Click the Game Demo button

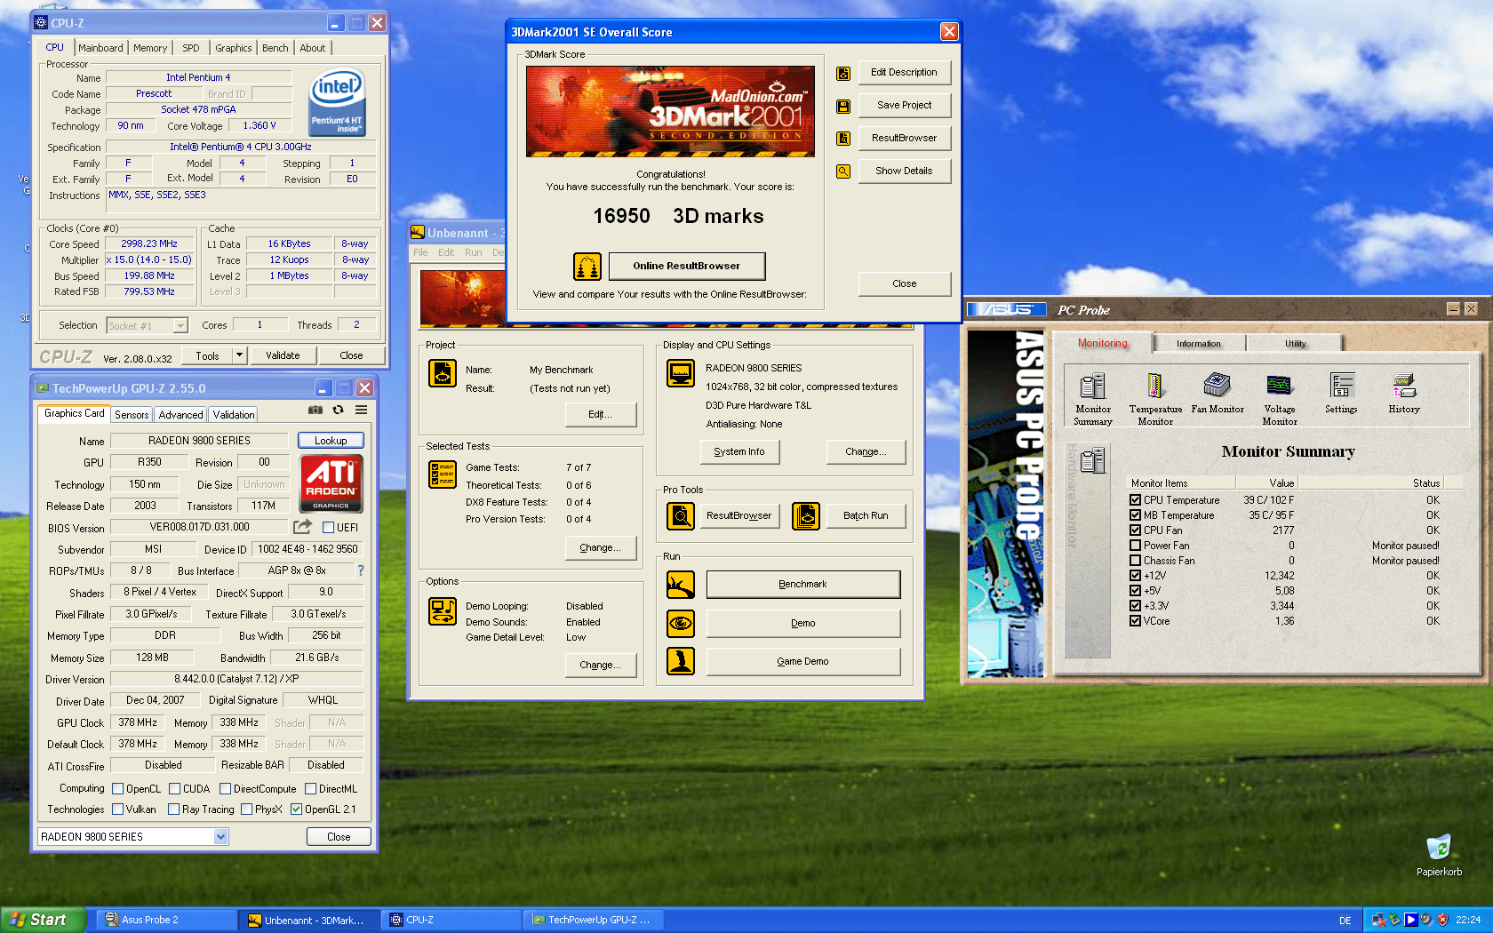802,661
